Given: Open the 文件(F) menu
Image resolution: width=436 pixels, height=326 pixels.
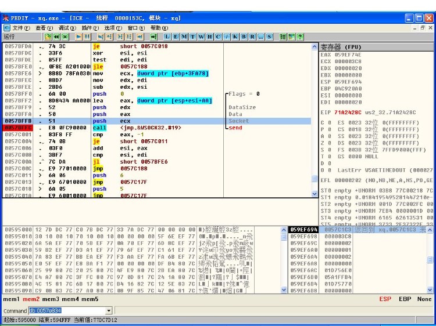Looking at the screenshot, I should point(21,28).
